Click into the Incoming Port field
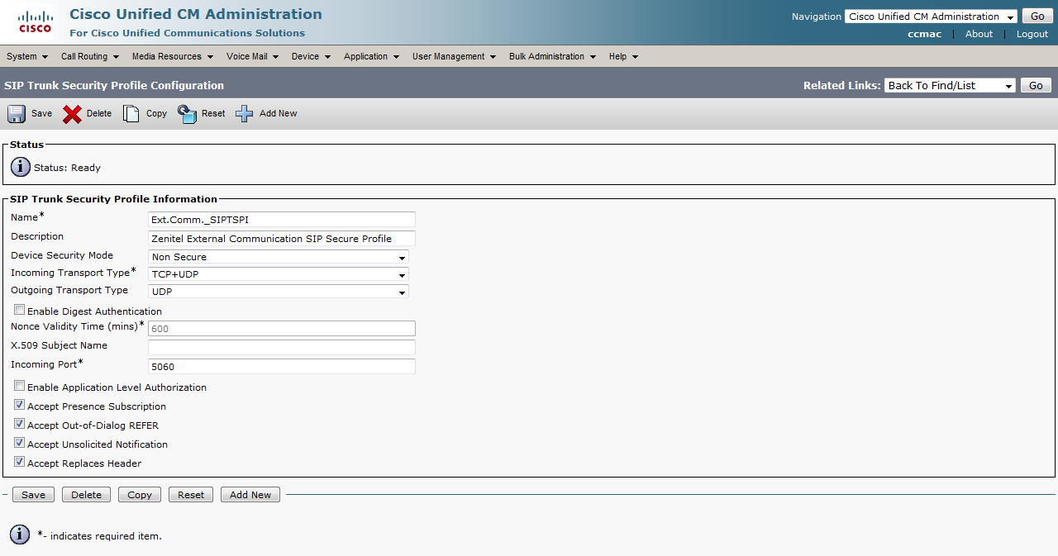 (x=281, y=367)
